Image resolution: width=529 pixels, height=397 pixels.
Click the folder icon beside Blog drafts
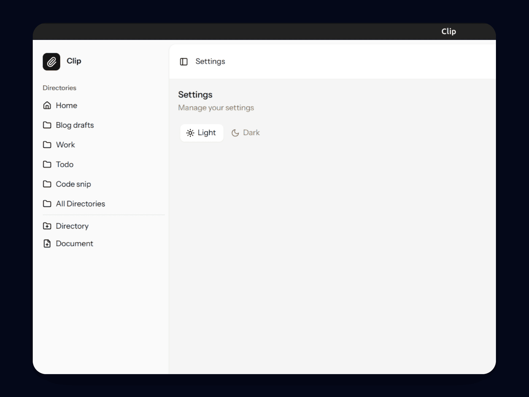(47, 125)
